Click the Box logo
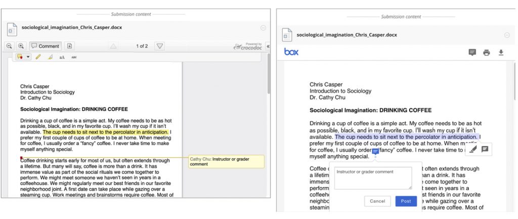 coord(291,52)
